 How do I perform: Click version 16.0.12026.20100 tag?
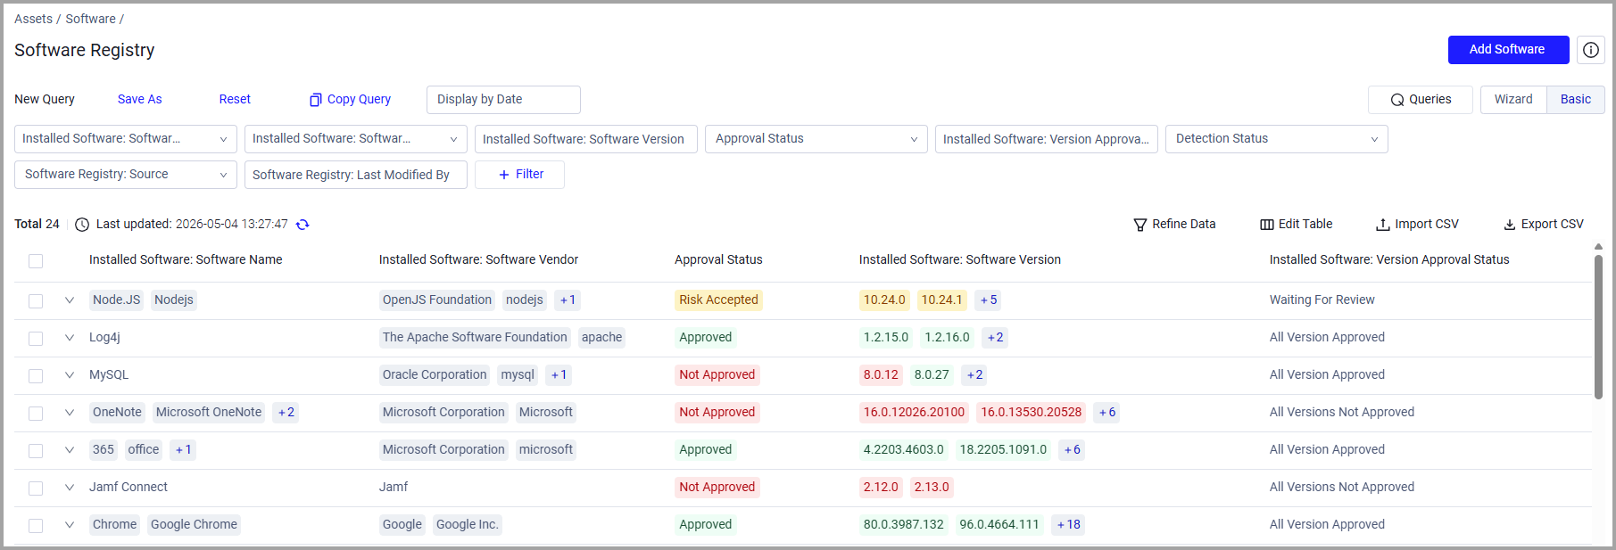point(914,413)
